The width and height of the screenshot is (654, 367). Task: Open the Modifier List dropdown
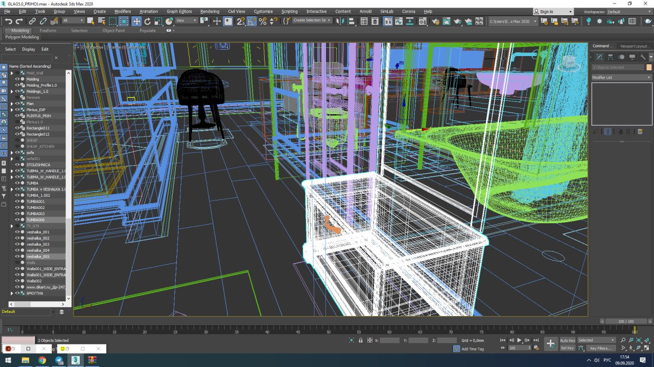pos(622,77)
